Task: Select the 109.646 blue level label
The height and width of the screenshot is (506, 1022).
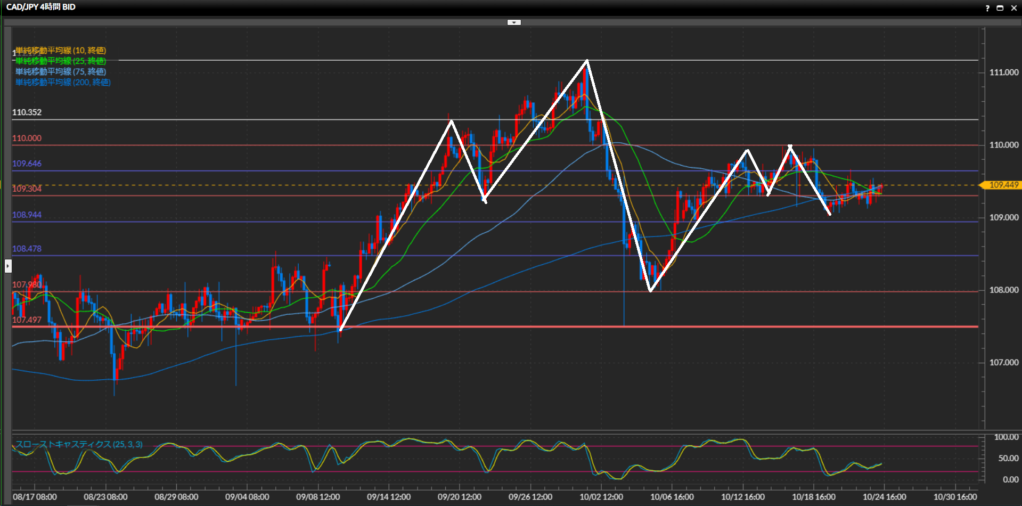Action: click(27, 164)
